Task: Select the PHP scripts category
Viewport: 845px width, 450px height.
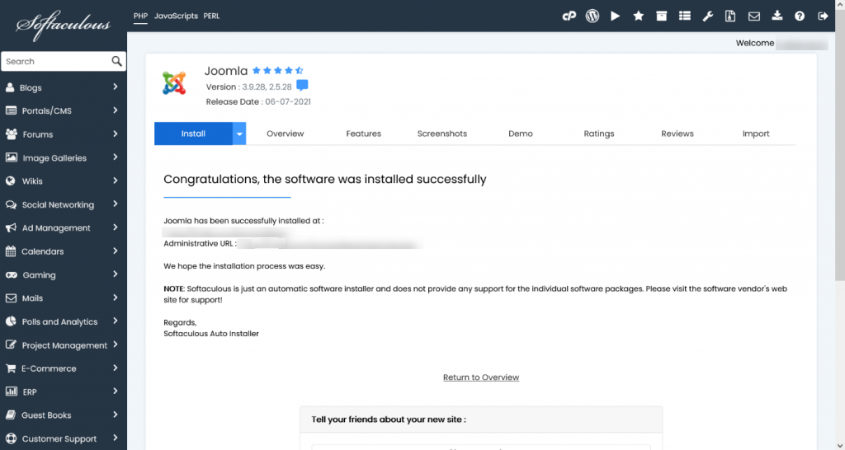Action: coord(140,16)
